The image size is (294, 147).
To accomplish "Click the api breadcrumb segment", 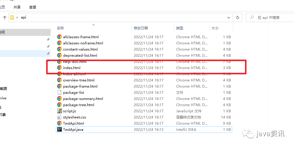I will coord(24,17).
